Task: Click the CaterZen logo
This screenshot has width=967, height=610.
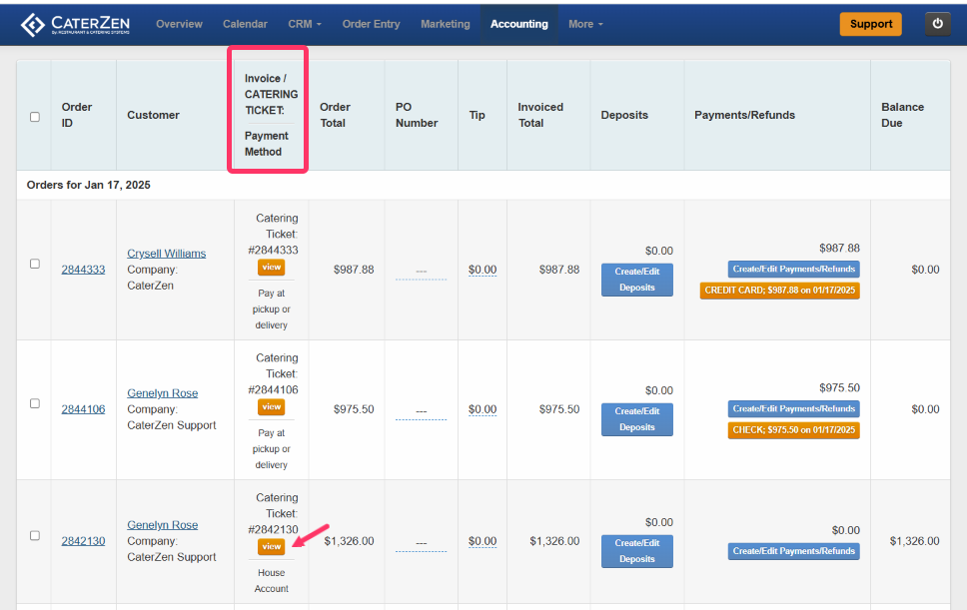Action: (x=75, y=24)
